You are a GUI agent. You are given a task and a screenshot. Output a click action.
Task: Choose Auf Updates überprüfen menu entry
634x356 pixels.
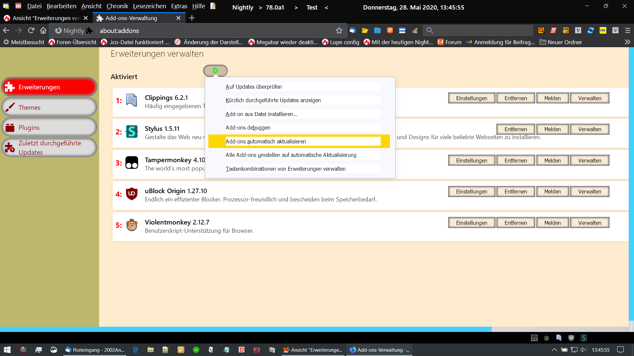point(254,87)
